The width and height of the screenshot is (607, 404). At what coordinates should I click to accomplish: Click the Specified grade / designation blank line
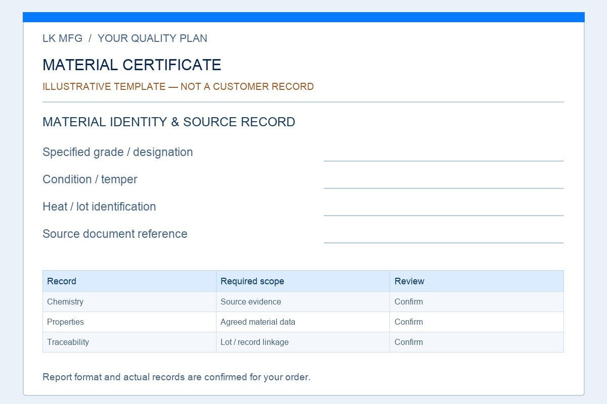tap(444, 161)
